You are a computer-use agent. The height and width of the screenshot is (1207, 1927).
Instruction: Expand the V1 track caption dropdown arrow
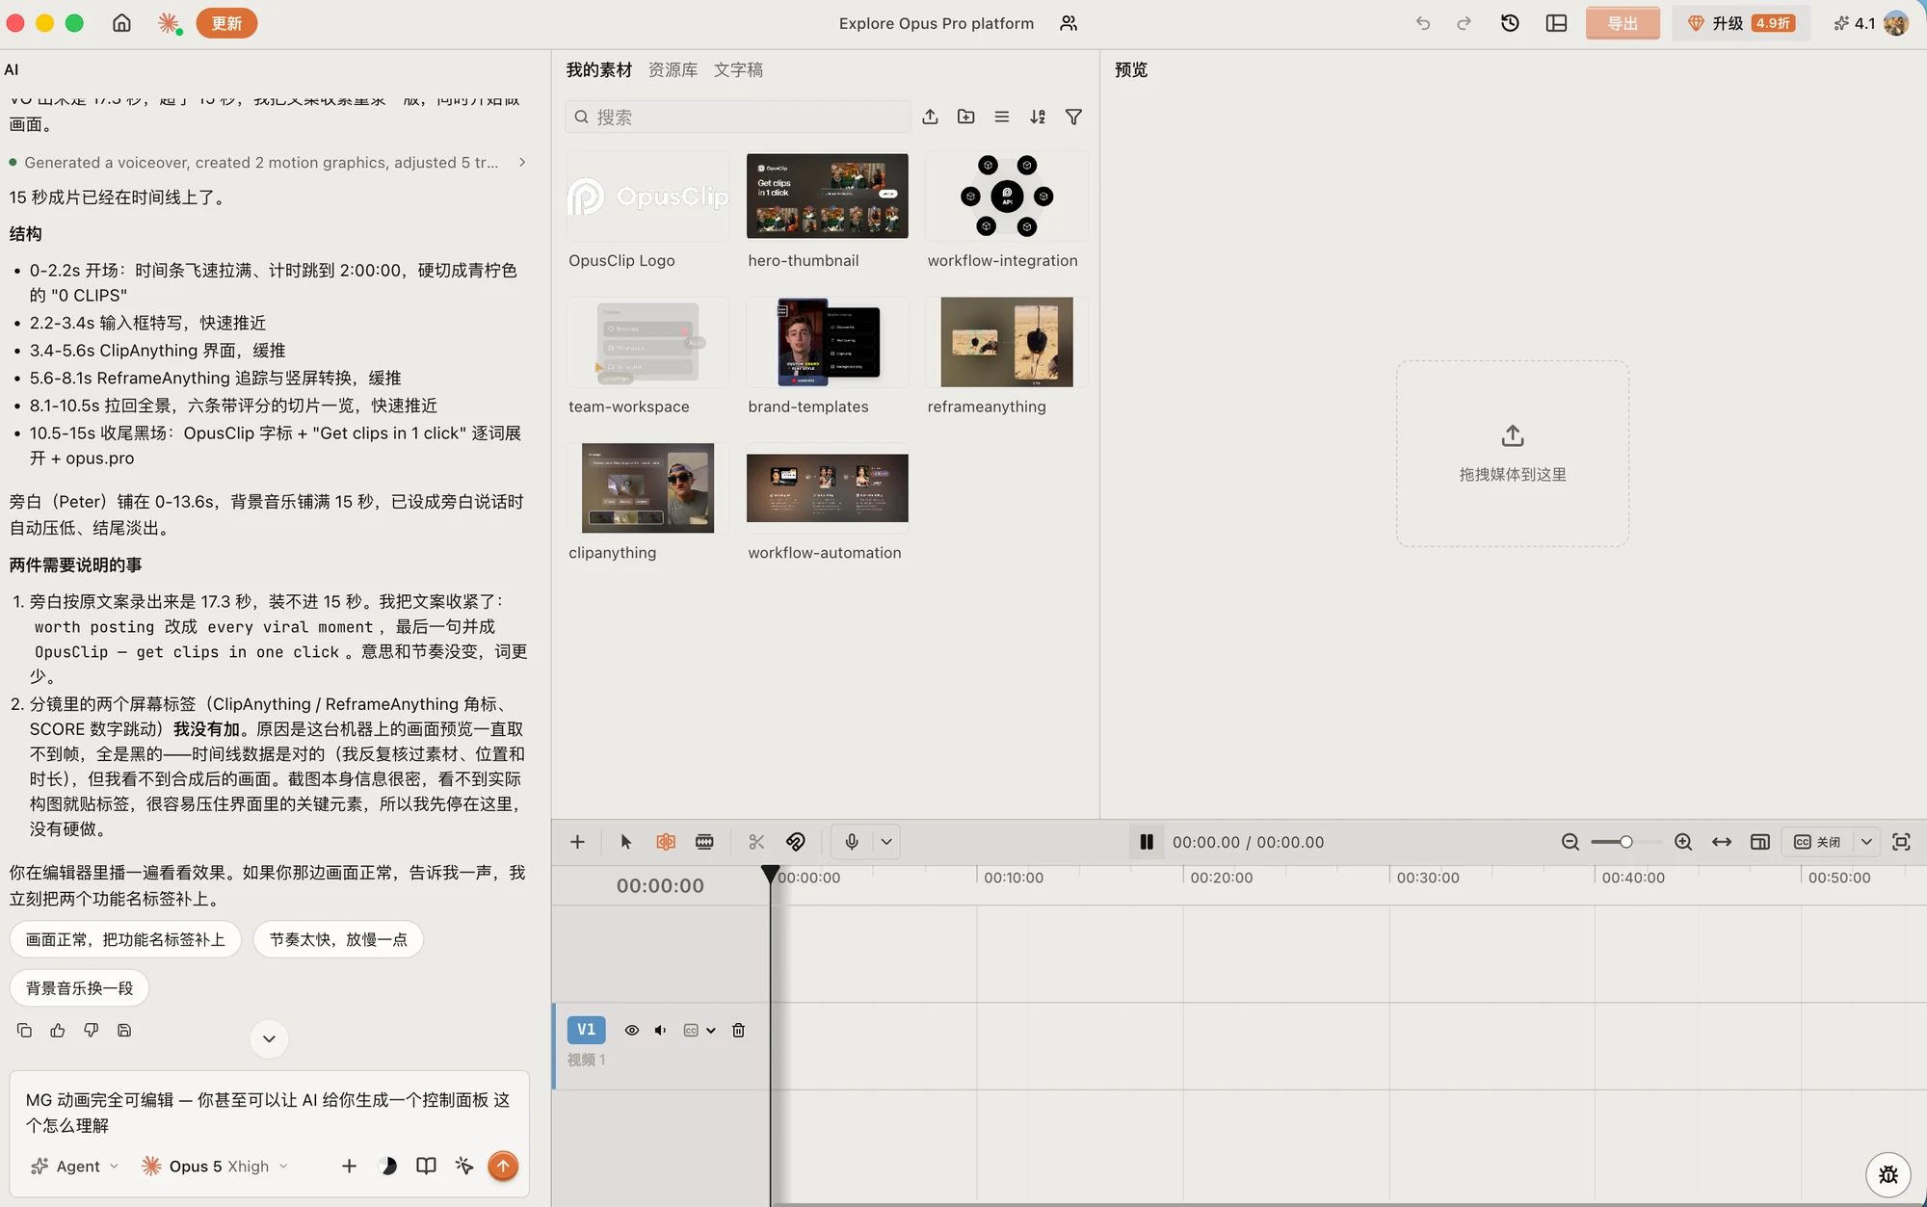pos(711,1030)
